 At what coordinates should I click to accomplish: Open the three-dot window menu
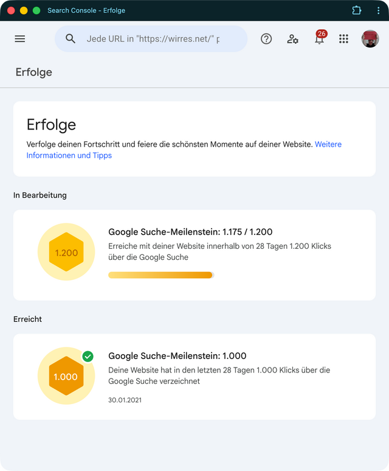point(378,10)
